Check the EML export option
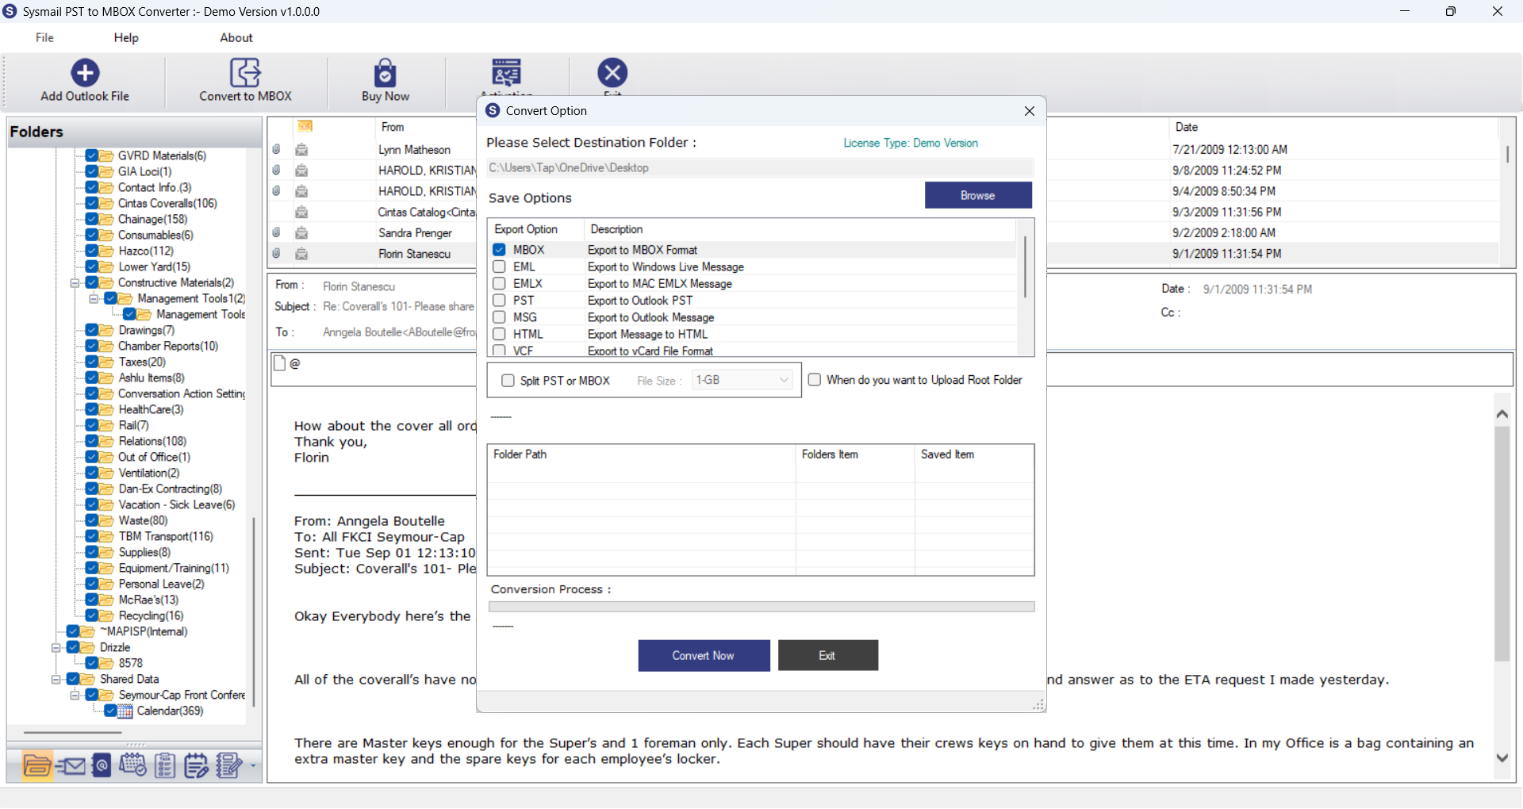The height and width of the screenshot is (809, 1523). click(499, 266)
